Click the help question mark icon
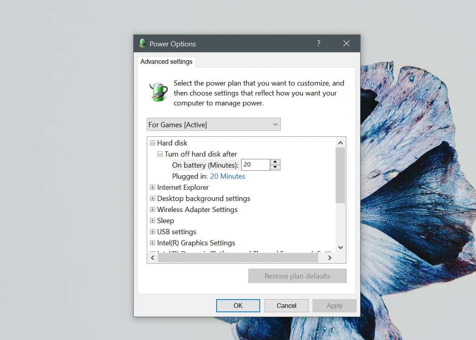Image resolution: width=476 pixels, height=340 pixels. pyautogui.click(x=319, y=44)
